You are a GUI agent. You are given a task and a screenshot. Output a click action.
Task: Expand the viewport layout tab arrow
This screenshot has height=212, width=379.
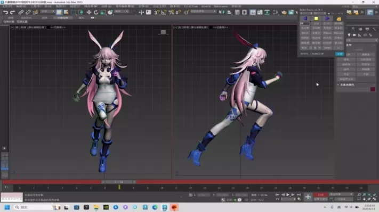[4, 148]
